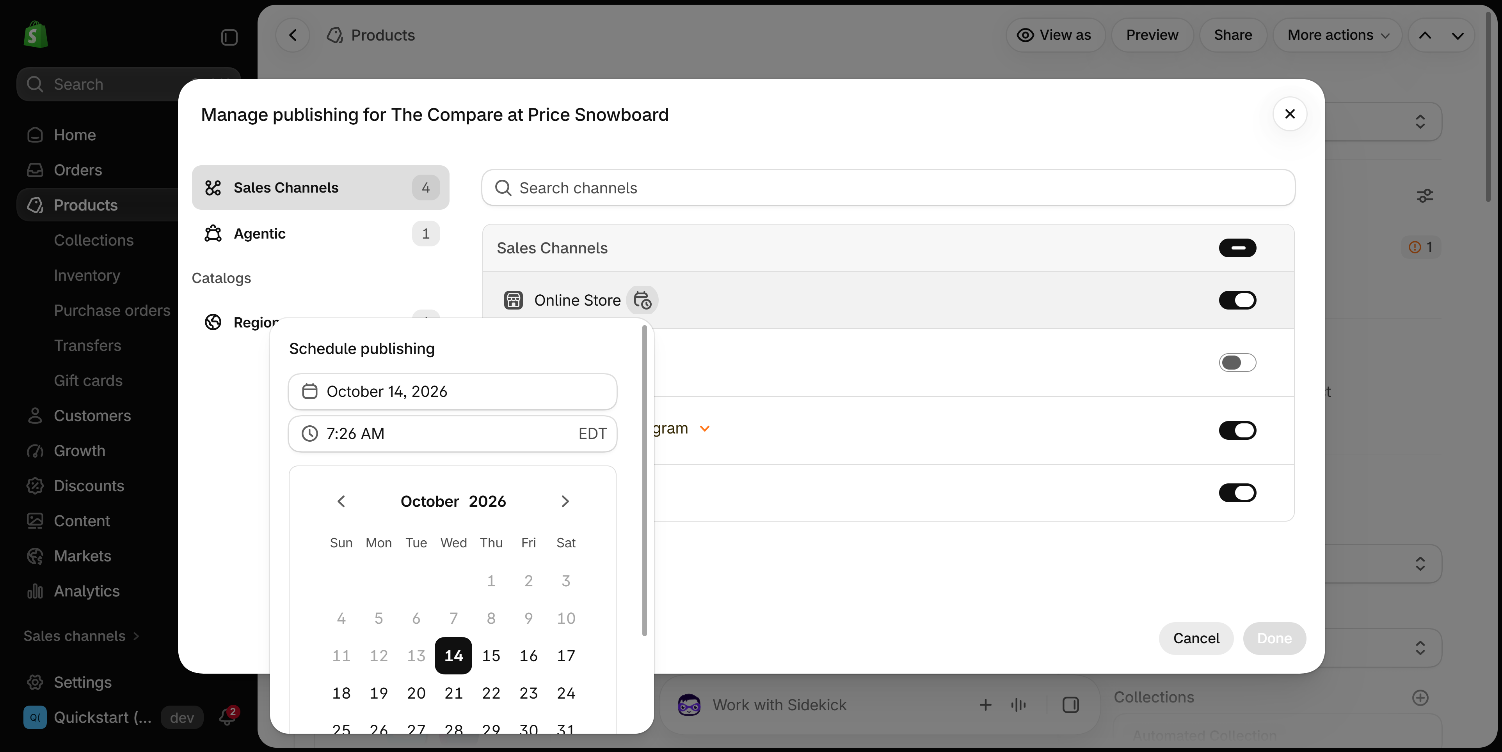
Task: Close the Manage publishing dialog
Action: tap(1290, 113)
